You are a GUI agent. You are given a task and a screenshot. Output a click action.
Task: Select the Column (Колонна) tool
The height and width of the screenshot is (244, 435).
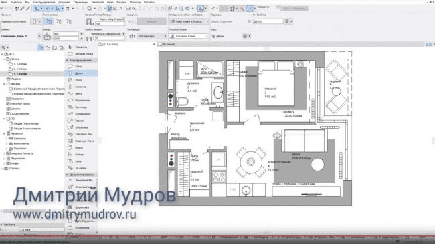(81, 87)
